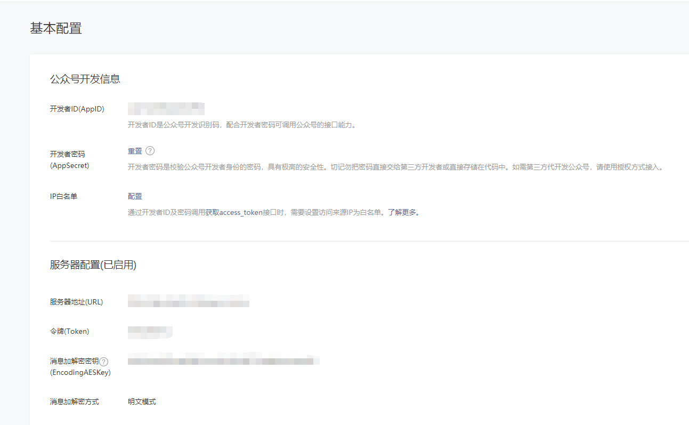Image resolution: width=689 pixels, height=425 pixels.
Task: Click the 公众号开发信息 section heading
Action: [85, 79]
